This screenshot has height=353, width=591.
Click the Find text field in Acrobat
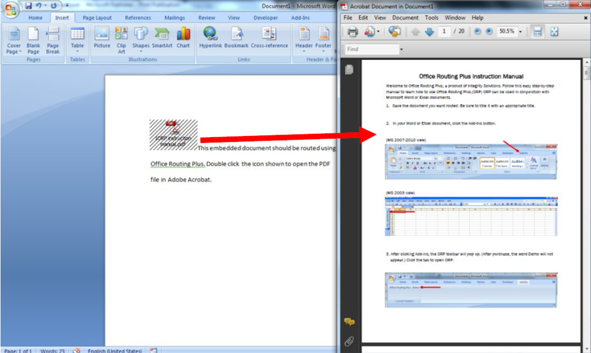pyautogui.click(x=372, y=50)
